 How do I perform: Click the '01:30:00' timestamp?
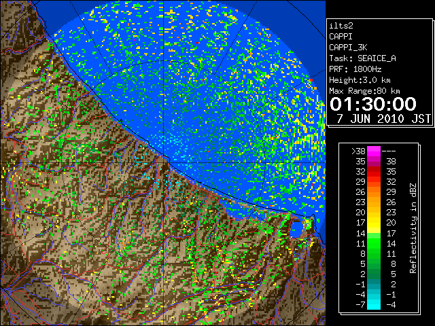point(373,104)
